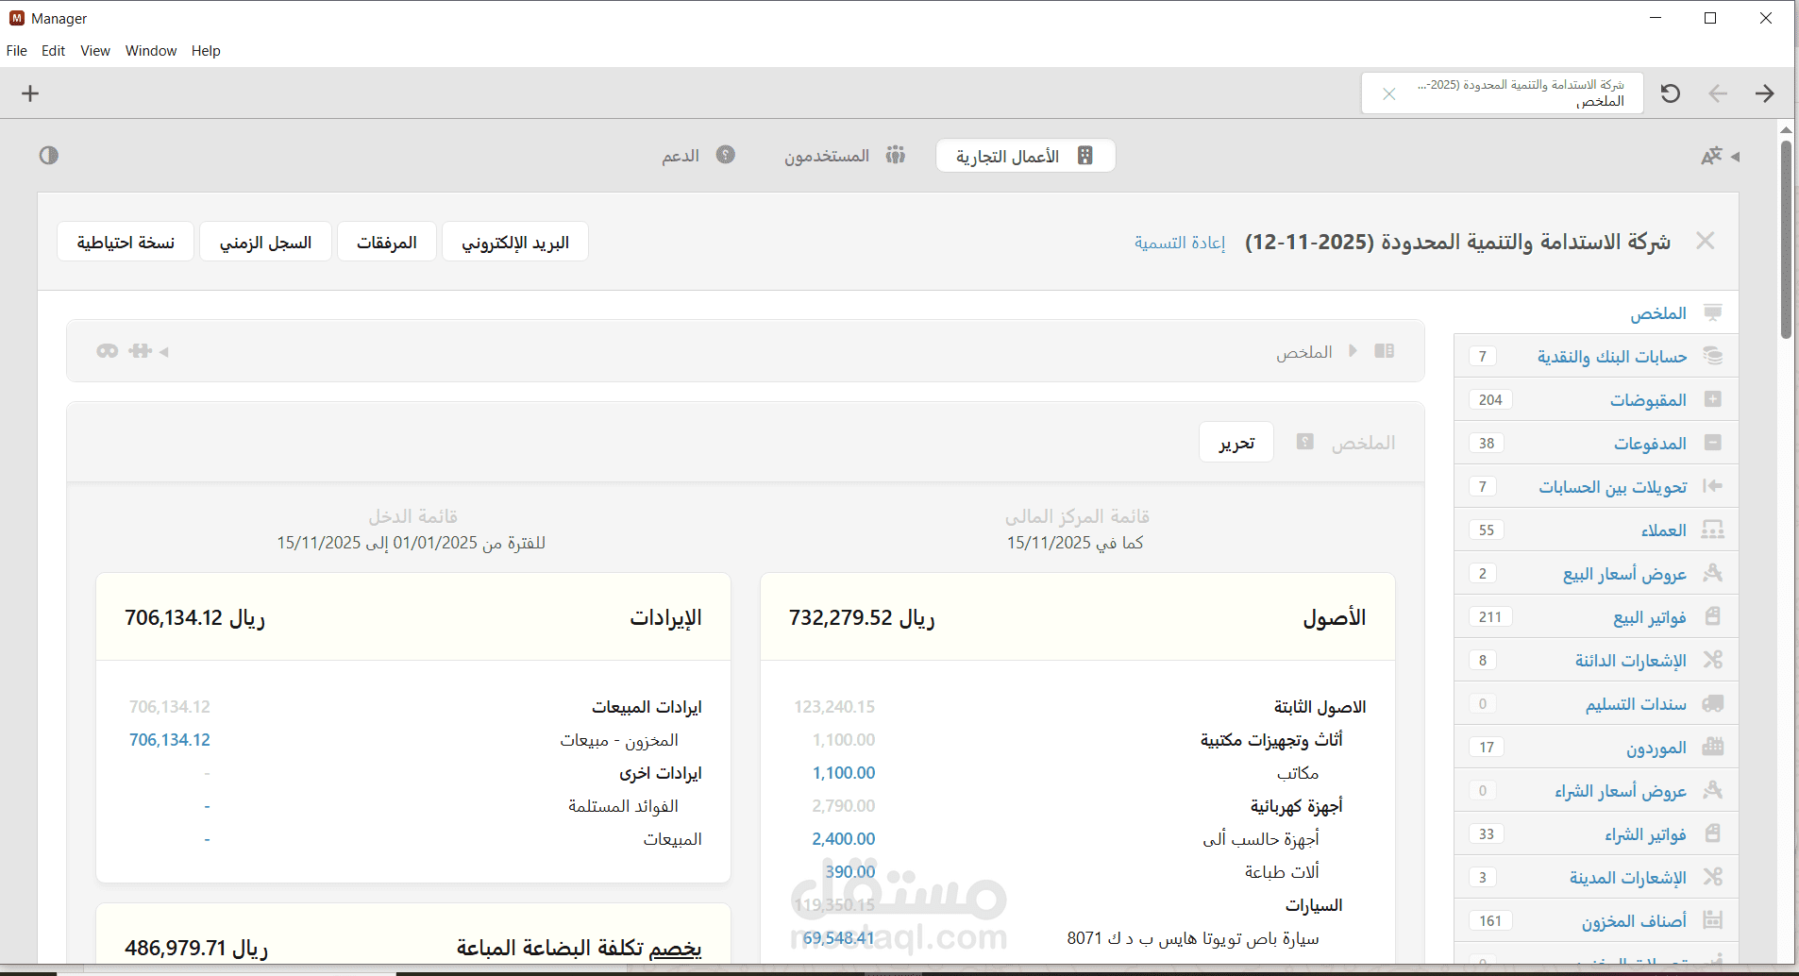Image resolution: width=1799 pixels, height=976 pixels.
Task: Click the 211 count badge
Action: tap(1490, 616)
